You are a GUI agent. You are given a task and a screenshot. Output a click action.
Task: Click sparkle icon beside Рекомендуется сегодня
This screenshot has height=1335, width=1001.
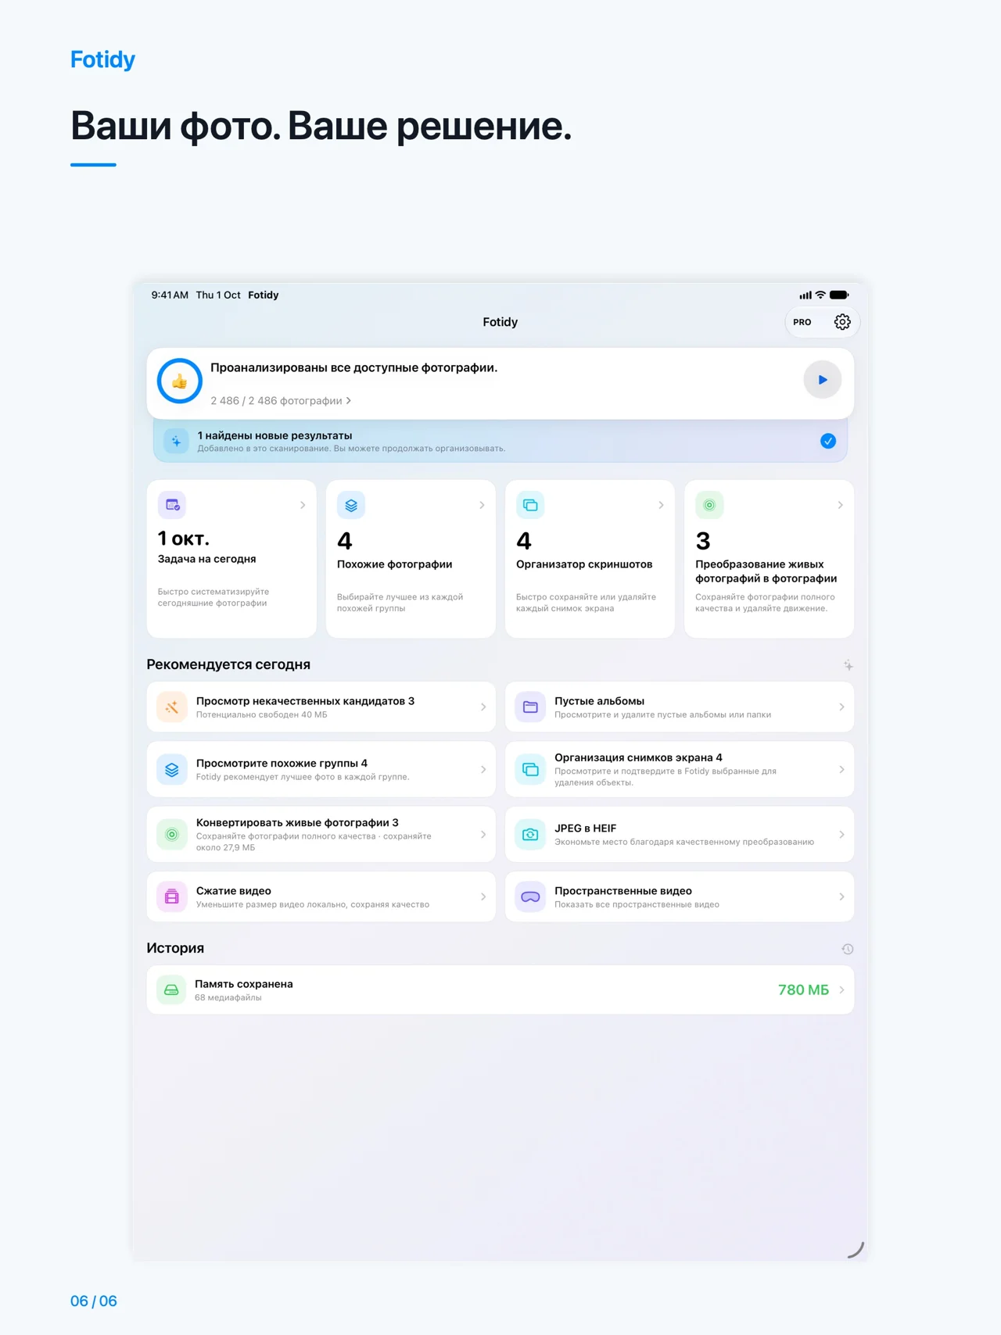tap(848, 665)
